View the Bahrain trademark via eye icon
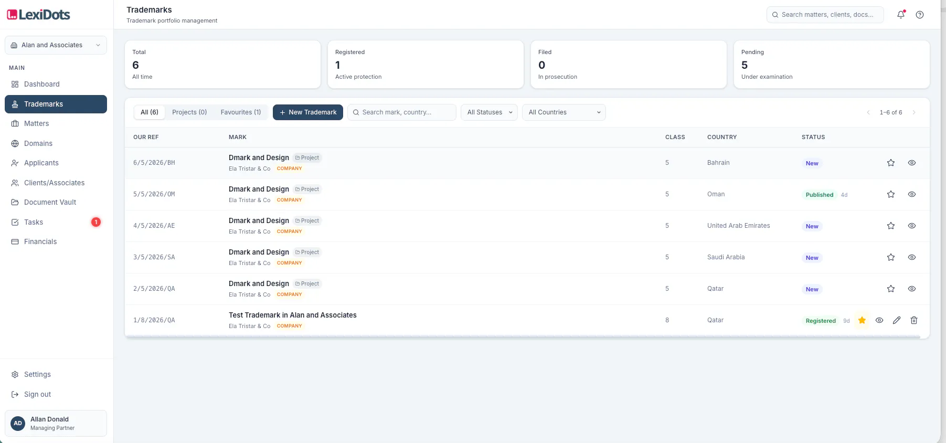 pyautogui.click(x=912, y=163)
